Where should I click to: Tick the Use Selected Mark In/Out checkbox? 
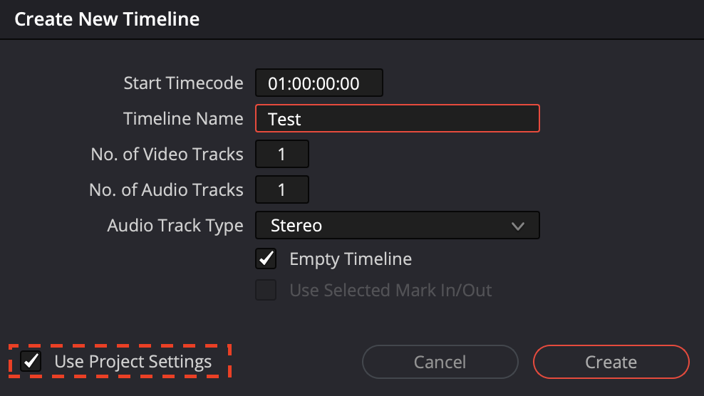[266, 291]
